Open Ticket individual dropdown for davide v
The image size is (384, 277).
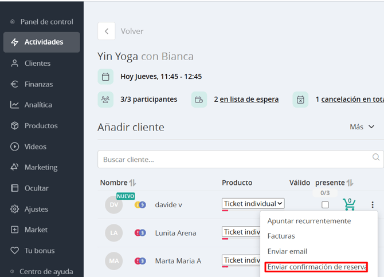[x=253, y=203]
